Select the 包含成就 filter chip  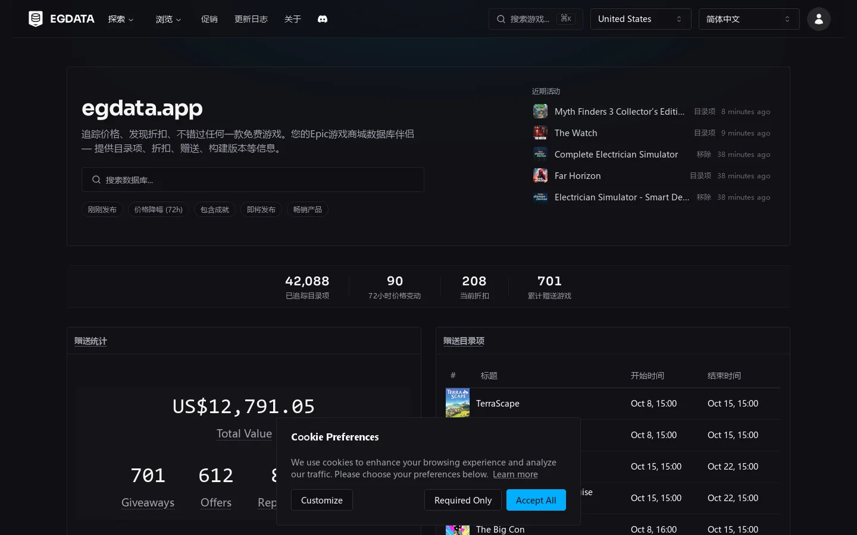click(x=215, y=209)
